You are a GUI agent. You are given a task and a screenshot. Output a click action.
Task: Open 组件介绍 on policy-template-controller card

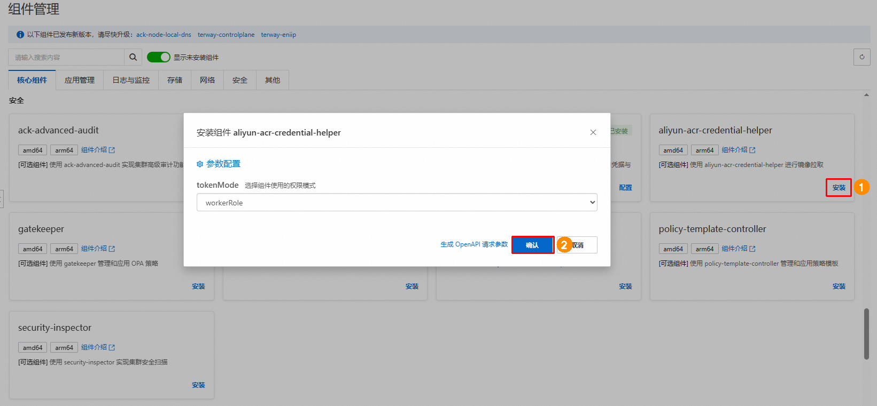735,249
